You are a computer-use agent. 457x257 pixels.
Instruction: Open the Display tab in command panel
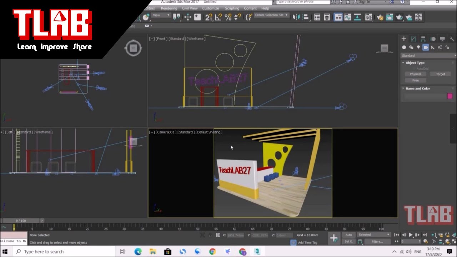coord(442,39)
